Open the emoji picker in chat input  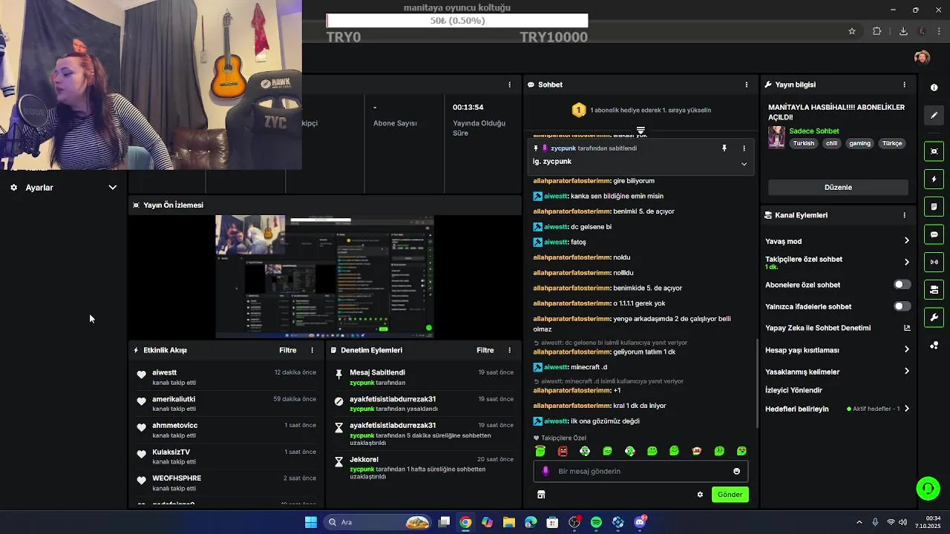[x=736, y=471]
